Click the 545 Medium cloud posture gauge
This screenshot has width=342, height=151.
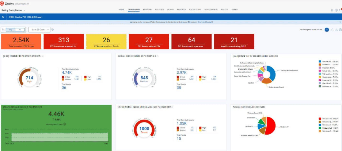click(144, 78)
